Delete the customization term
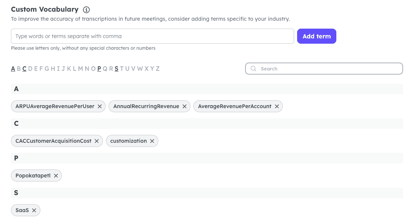 (152, 141)
